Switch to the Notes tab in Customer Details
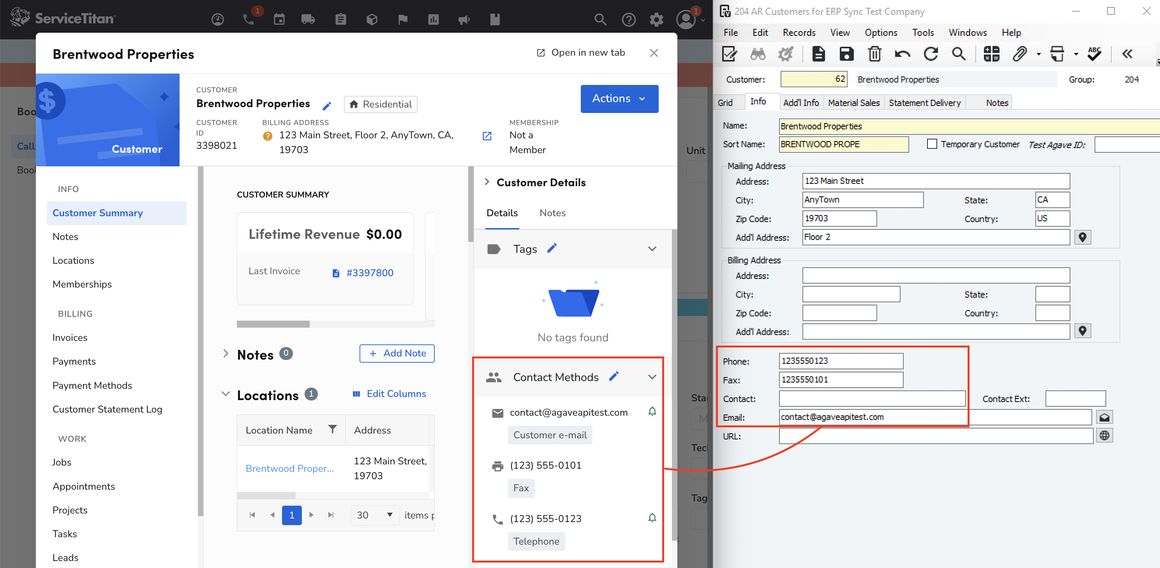This screenshot has height=568, width=1160. click(x=552, y=213)
